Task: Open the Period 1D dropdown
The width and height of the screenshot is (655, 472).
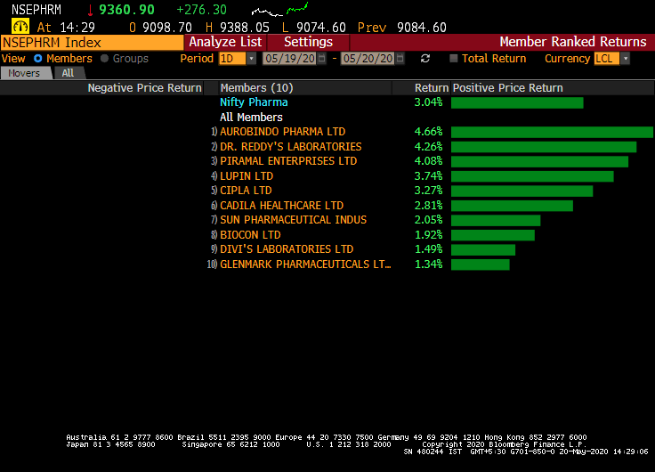Action: coord(251,59)
